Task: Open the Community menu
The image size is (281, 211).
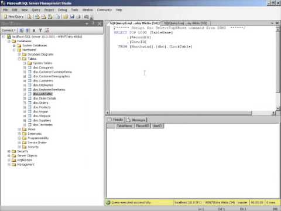Action: click(104, 10)
